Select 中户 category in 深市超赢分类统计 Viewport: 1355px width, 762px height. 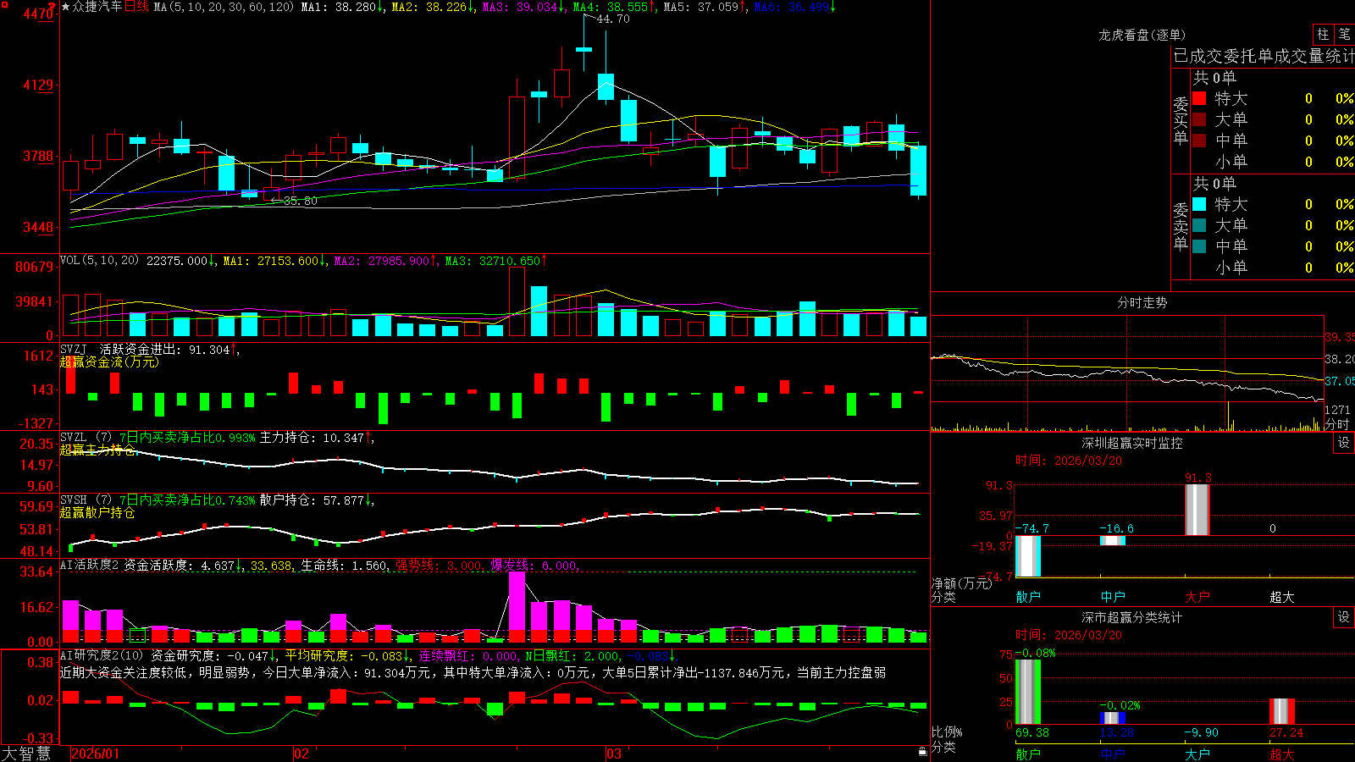[1113, 754]
